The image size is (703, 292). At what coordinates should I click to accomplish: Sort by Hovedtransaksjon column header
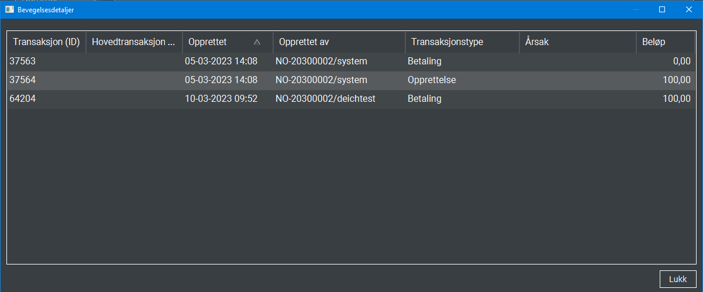pos(135,42)
